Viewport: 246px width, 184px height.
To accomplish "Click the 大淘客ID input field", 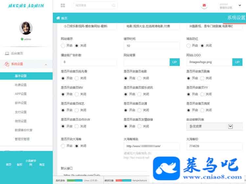I will pos(214,146).
